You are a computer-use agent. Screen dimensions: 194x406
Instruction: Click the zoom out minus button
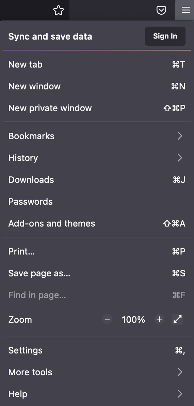[x=107, y=319]
